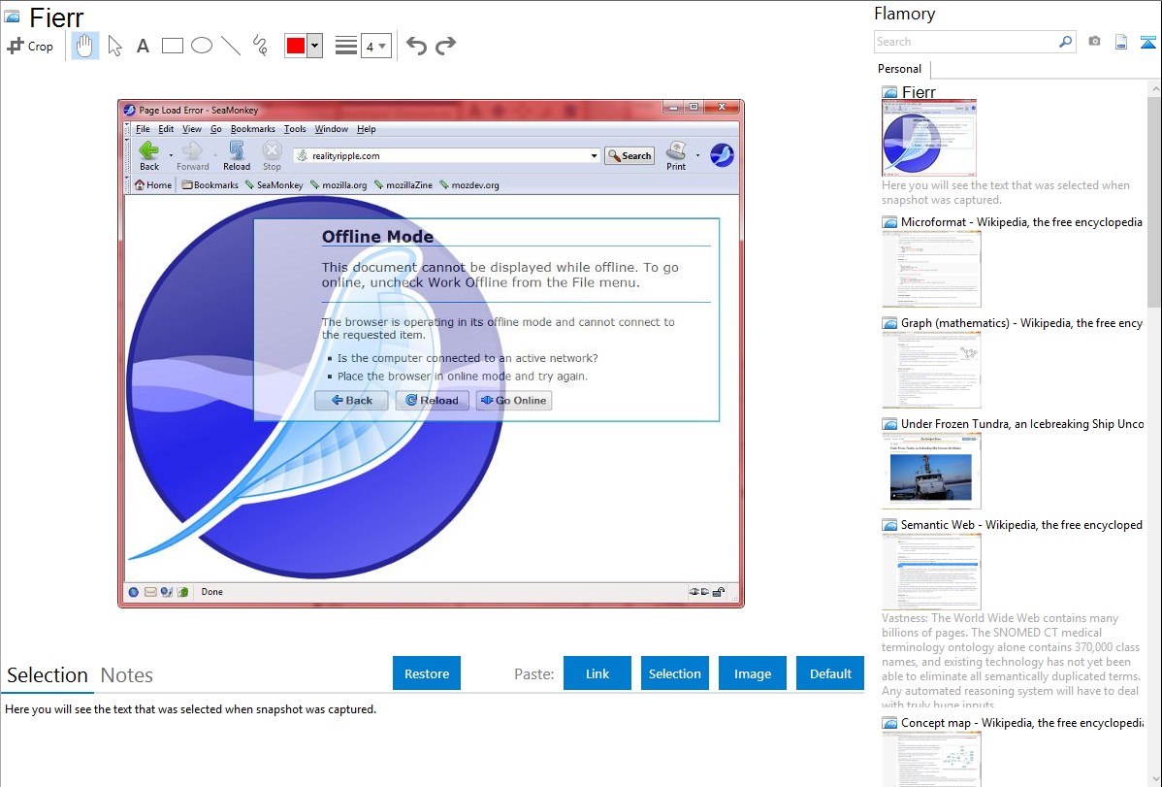Click SeaMonkey Search button
This screenshot has width=1162, height=787.
pyautogui.click(x=629, y=156)
